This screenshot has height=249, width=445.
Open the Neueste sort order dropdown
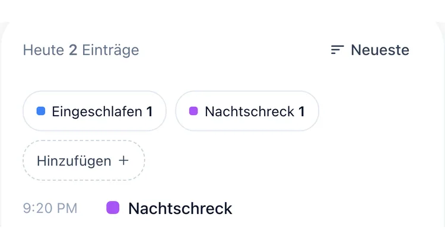pyautogui.click(x=370, y=50)
